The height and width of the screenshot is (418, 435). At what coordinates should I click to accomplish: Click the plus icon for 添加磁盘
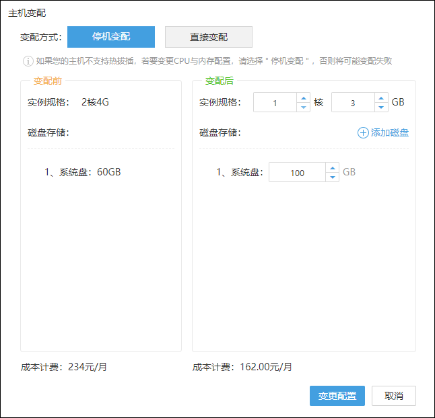point(363,132)
